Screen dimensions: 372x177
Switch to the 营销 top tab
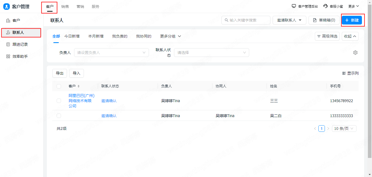[80, 7]
